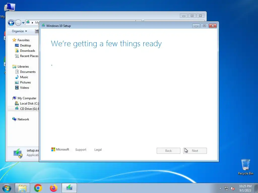Open Explorer's recent locations dropdown arrow

(x=23, y=23)
